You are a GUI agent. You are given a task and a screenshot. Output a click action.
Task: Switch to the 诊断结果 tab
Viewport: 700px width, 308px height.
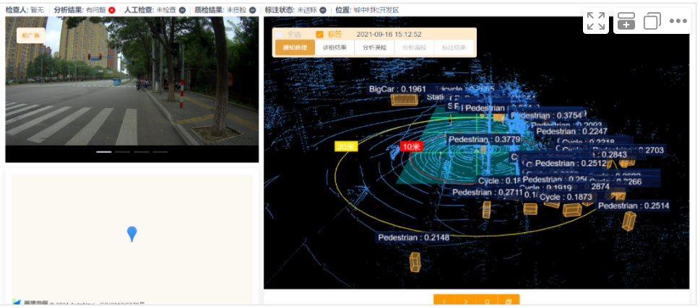point(334,48)
